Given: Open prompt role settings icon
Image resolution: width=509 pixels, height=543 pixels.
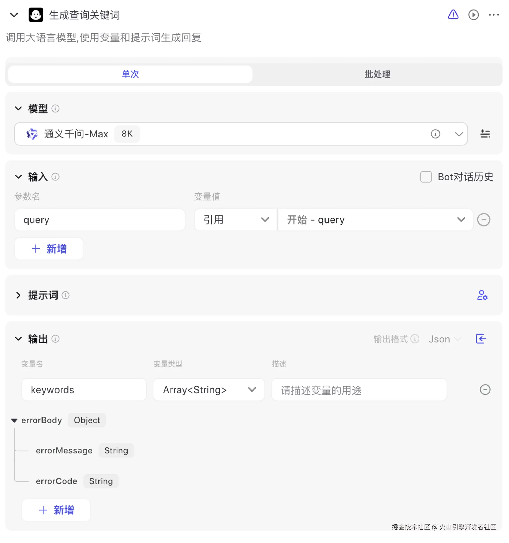Looking at the screenshot, I should [x=482, y=295].
